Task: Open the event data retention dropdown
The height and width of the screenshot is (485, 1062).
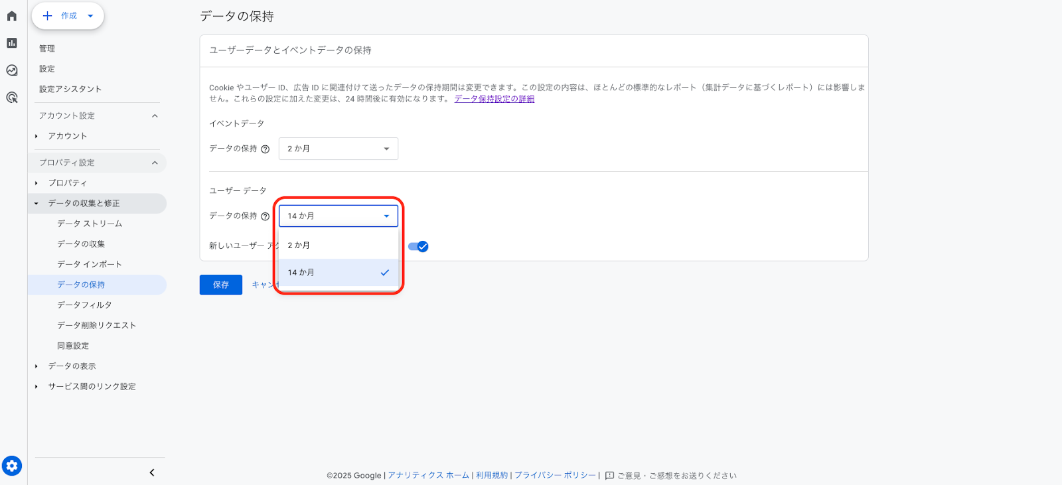Action: point(339,149)
